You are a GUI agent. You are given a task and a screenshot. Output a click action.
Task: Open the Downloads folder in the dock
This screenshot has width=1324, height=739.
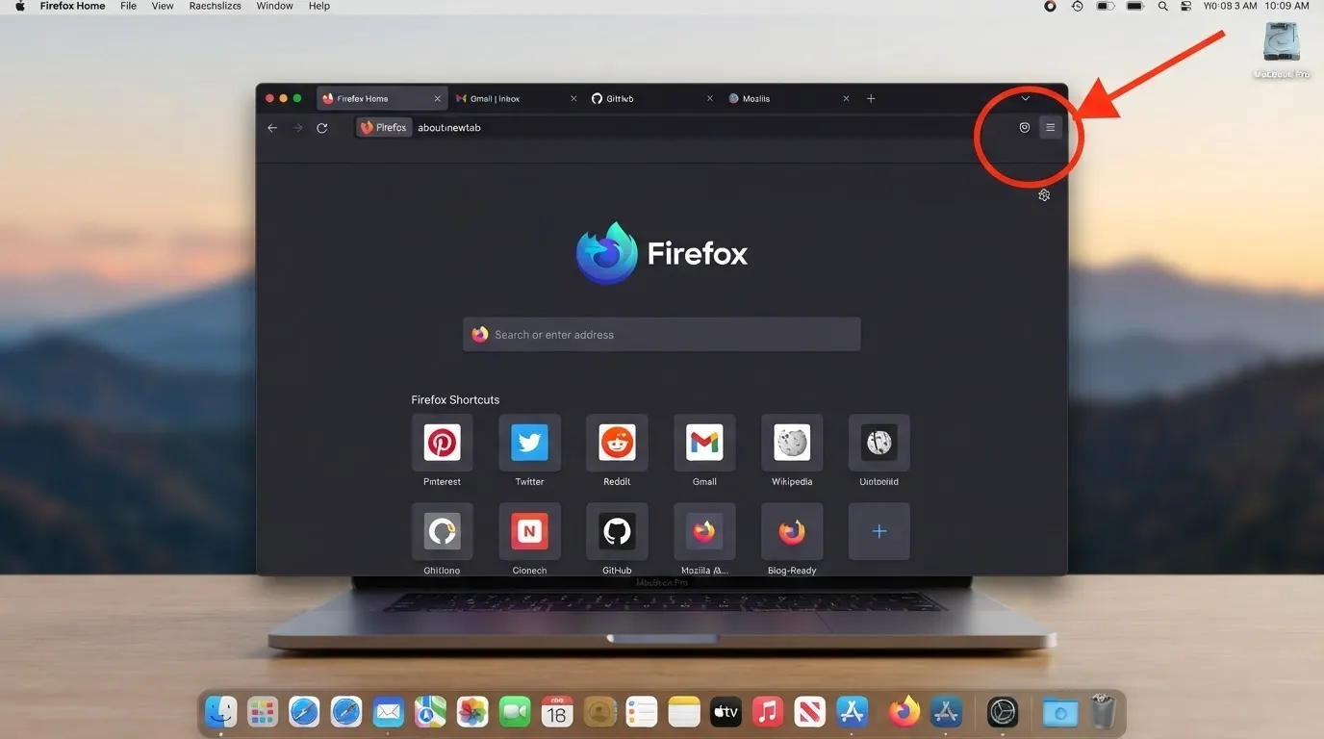(x=1060, y=712)
